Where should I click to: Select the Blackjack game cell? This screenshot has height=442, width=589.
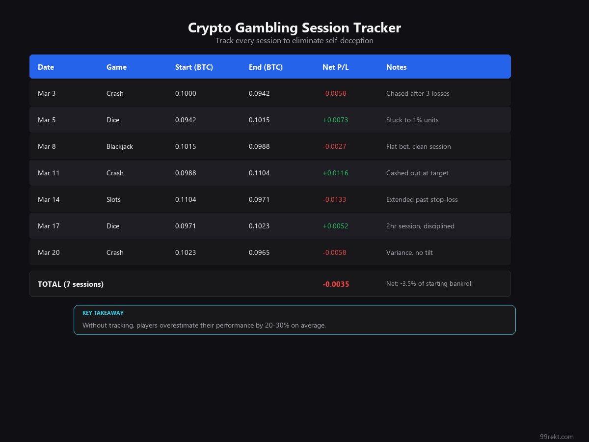point(120,146)
